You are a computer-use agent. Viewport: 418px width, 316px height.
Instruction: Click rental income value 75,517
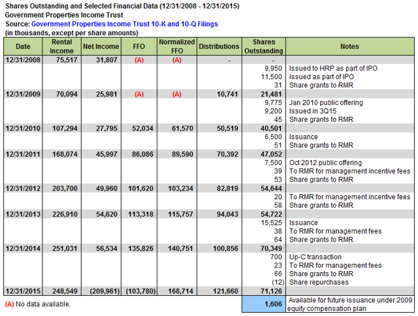tap(67, 60)
